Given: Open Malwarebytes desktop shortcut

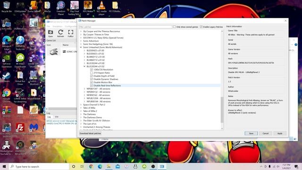Looking at the screenshot, I should tap(34, 129).
